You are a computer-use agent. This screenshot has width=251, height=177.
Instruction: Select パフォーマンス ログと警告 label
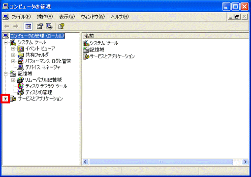[x=48, y=61]
